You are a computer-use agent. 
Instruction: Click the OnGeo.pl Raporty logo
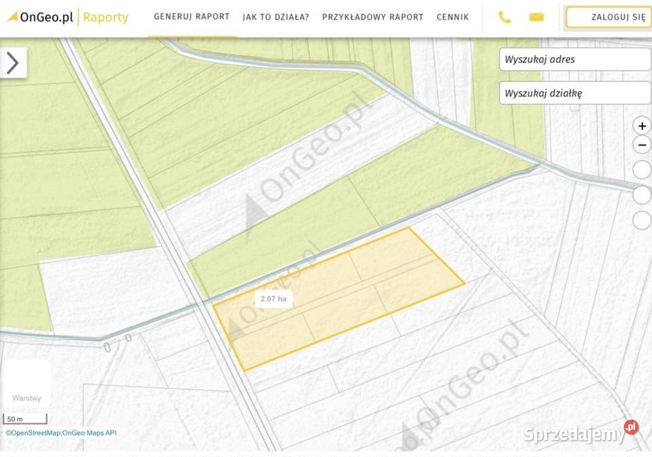[x=68, y=17]
